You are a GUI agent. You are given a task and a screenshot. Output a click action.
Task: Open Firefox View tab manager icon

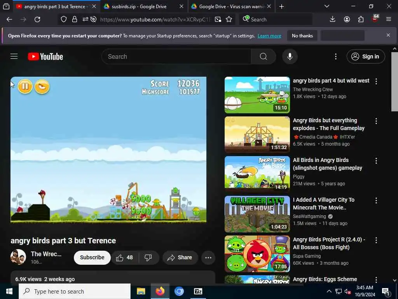(6, 6)
